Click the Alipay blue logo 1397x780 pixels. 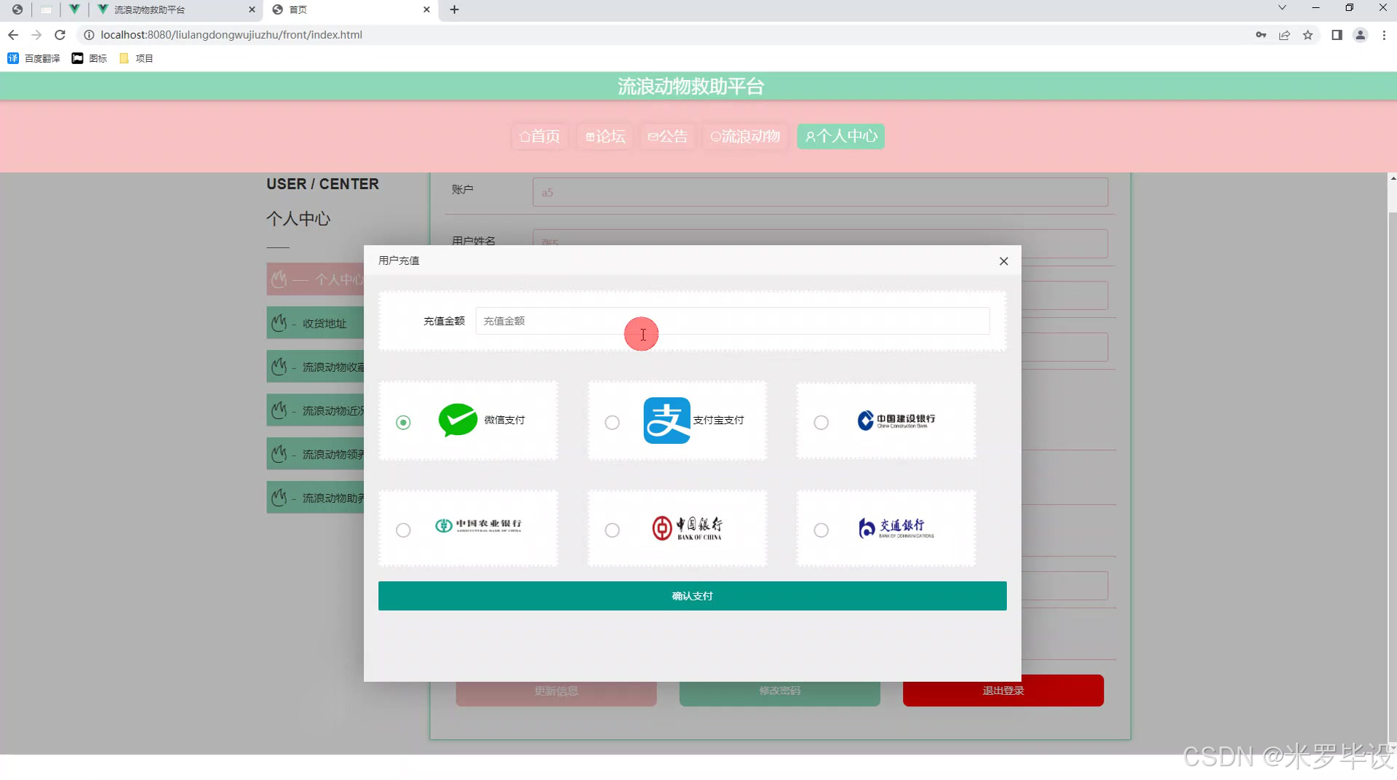tap(666, 420)
